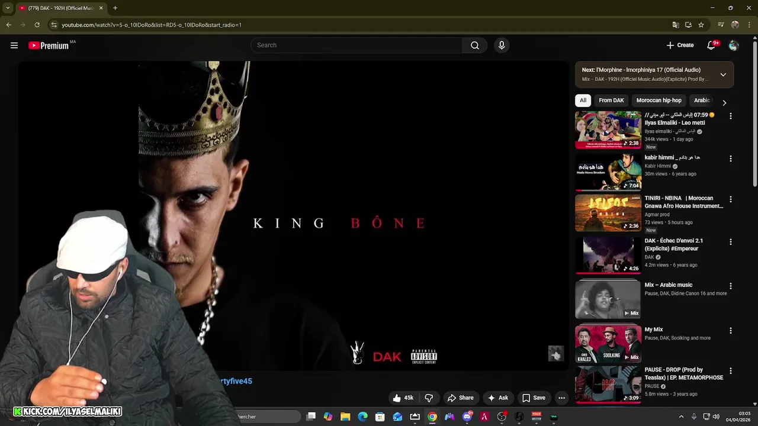This screenshot has height=426, width=758.
Task: Open options for My Mix
Action: (x=730, y=331)
